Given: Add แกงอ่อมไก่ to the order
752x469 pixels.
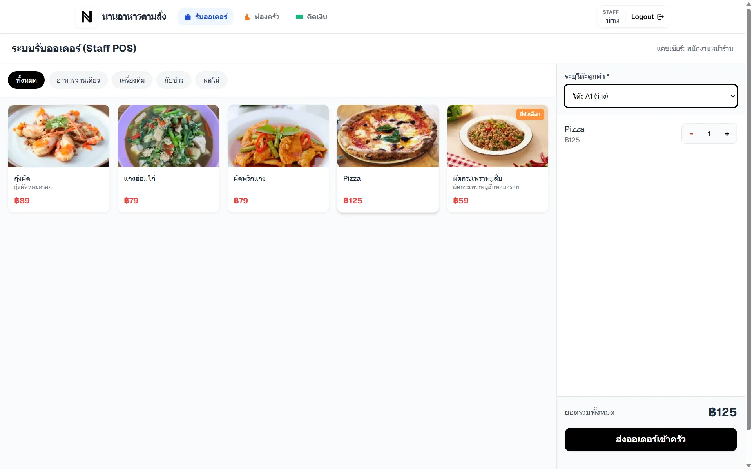Looking at the screenshot, I should click(169, 158).
